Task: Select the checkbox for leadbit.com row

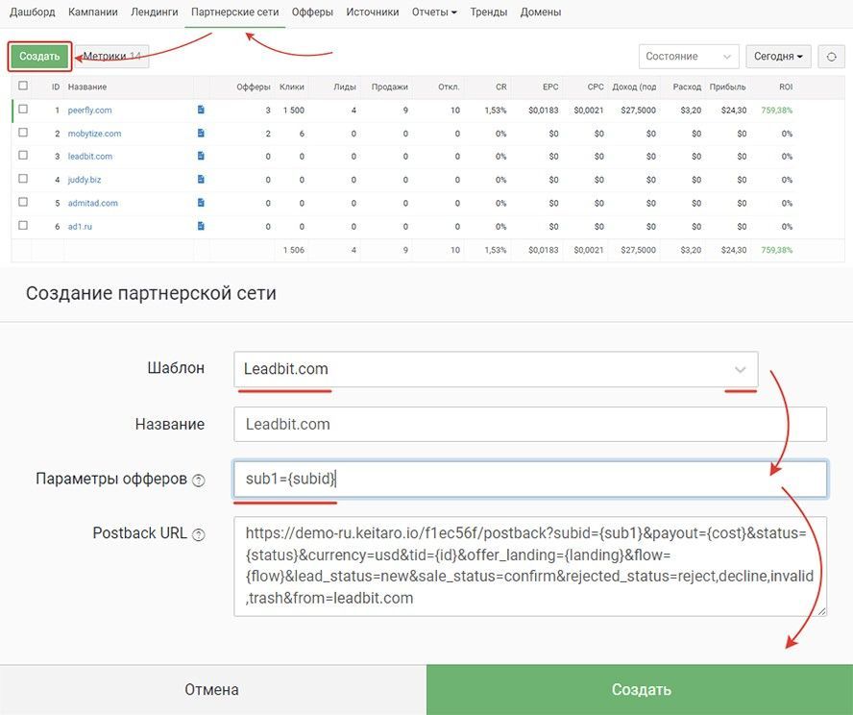Action: click(23, 156)
